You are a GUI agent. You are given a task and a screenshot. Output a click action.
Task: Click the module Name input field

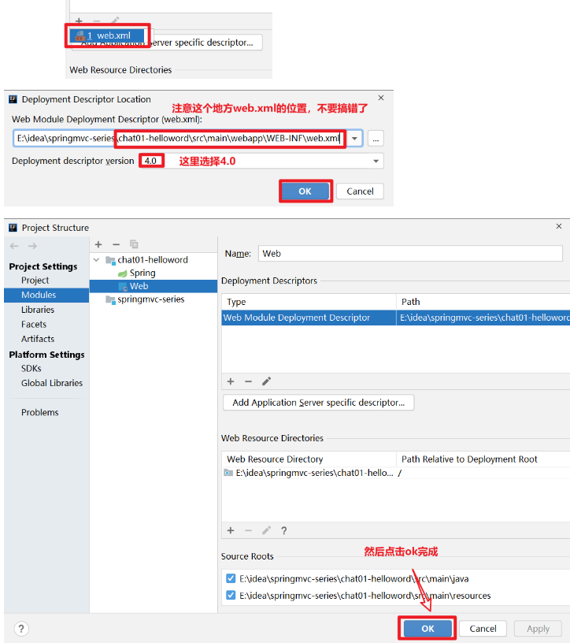409,254
